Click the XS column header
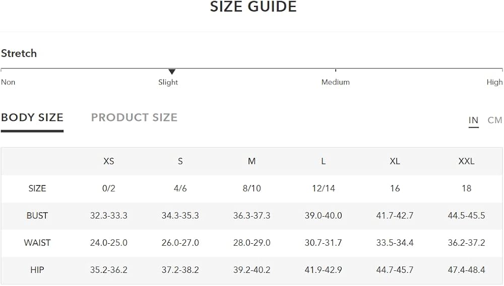 [108, 161]
